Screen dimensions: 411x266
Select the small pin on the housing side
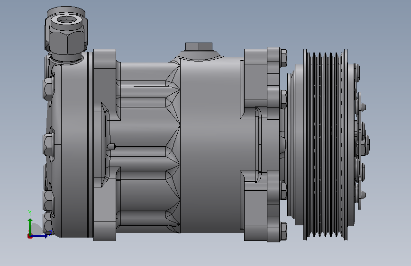(x=111, y=147)
